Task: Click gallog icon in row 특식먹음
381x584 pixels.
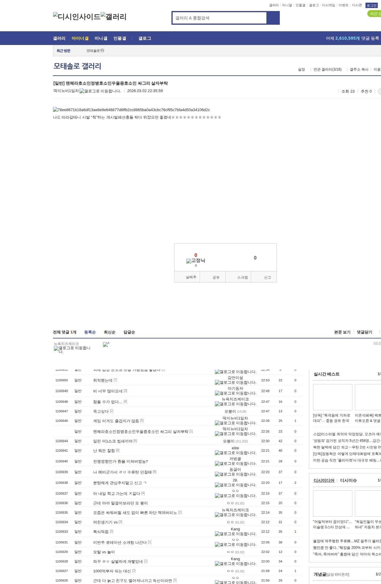Action: click(235, 534)
